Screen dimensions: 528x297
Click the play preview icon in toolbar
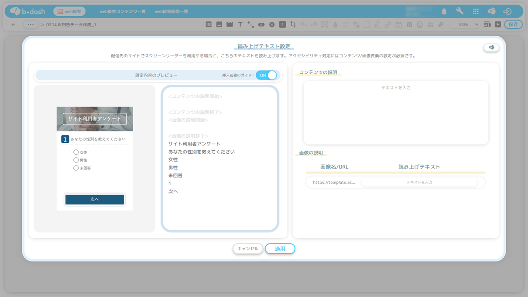pos(497,25)
